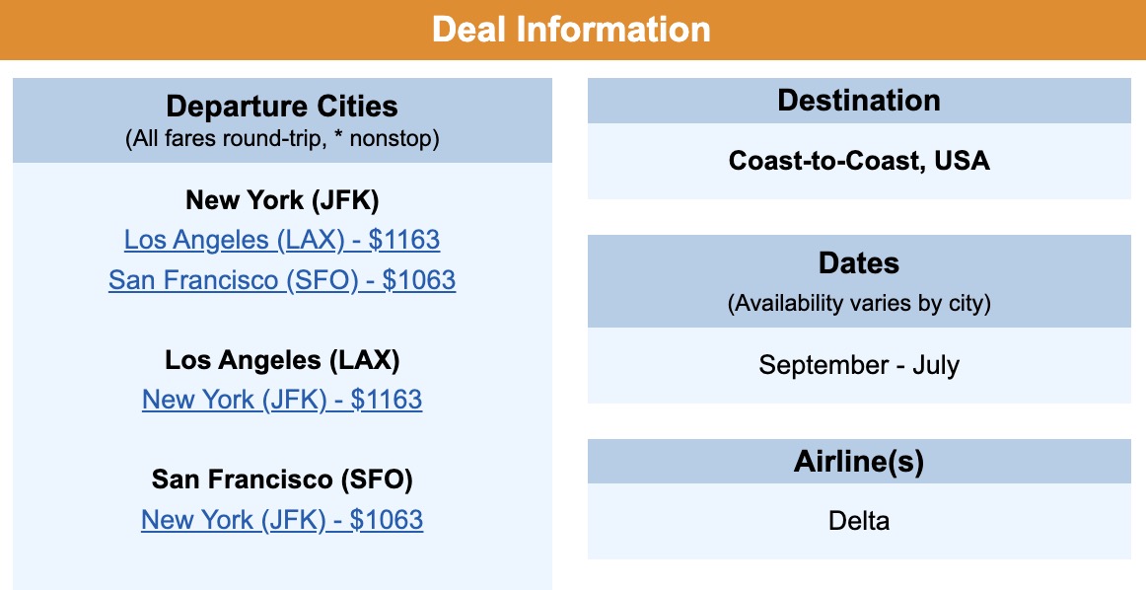This screenshot has width=1146, height=590.
Task: Select the round-trip fares disclaimer text
Action: (282, 138)
